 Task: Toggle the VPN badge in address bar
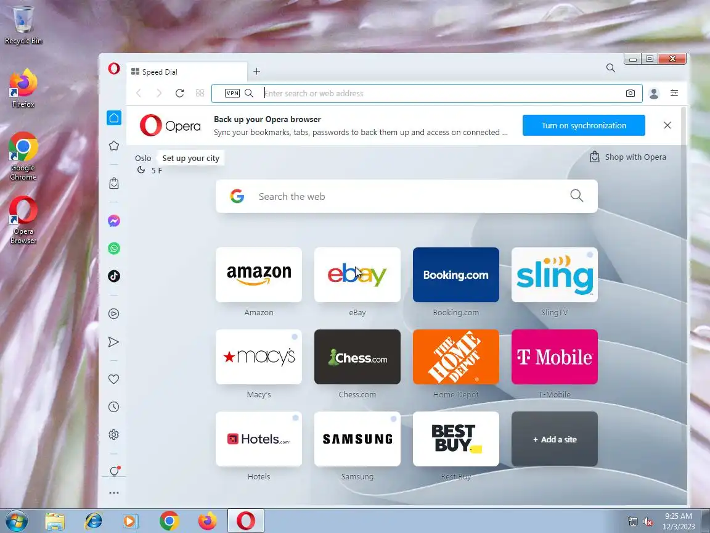(232, 93)
